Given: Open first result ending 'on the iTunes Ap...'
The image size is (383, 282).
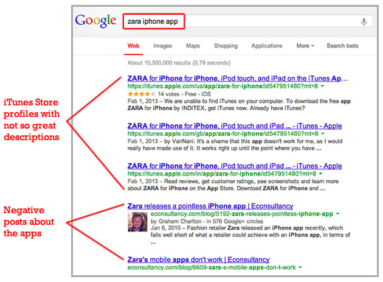Looking at the screenshot, I should point(238,79).
